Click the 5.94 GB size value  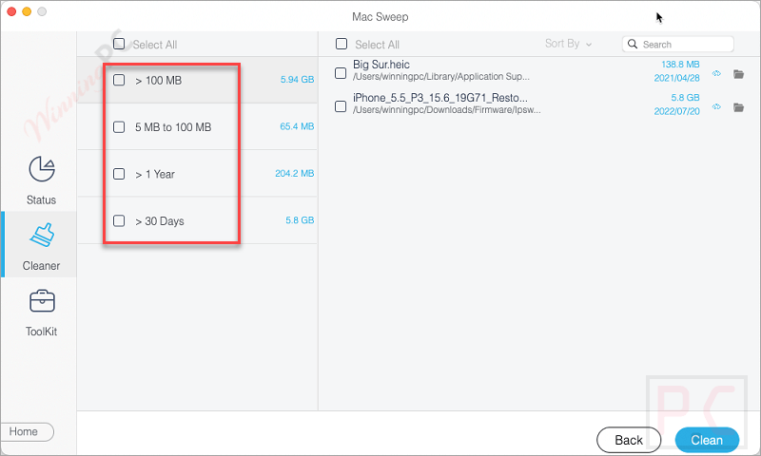click(x=297, y=80)
